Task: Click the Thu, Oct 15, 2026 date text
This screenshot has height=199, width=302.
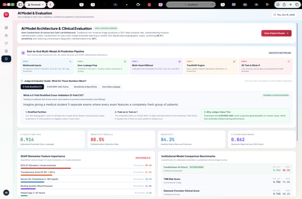Action: click(286, 15)
